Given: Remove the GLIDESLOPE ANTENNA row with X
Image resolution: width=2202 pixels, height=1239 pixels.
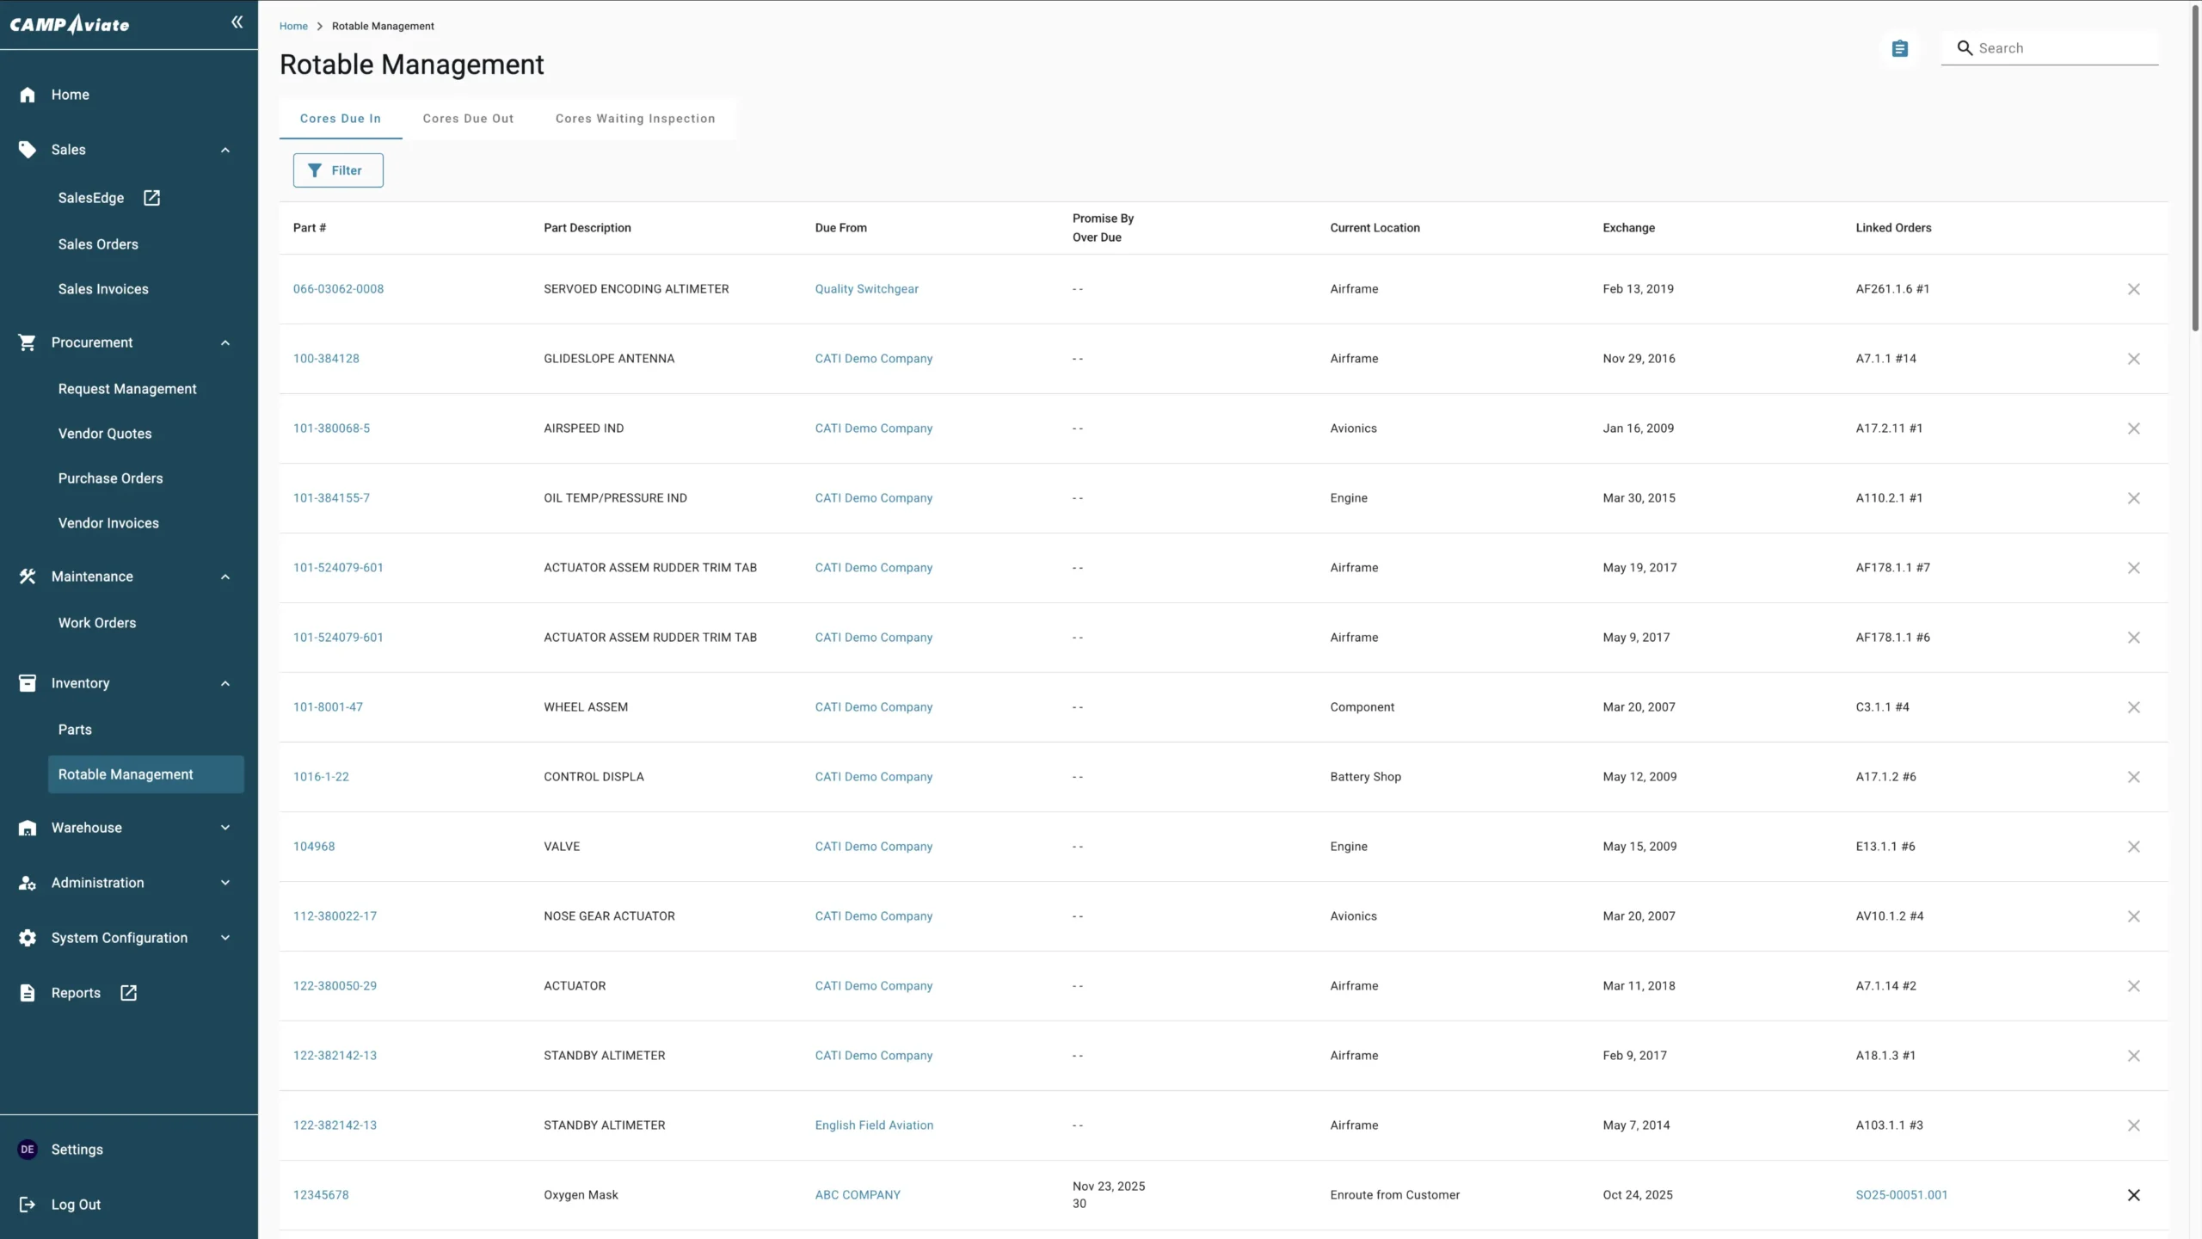Looking at the screenshot, I should point(2134,359).
